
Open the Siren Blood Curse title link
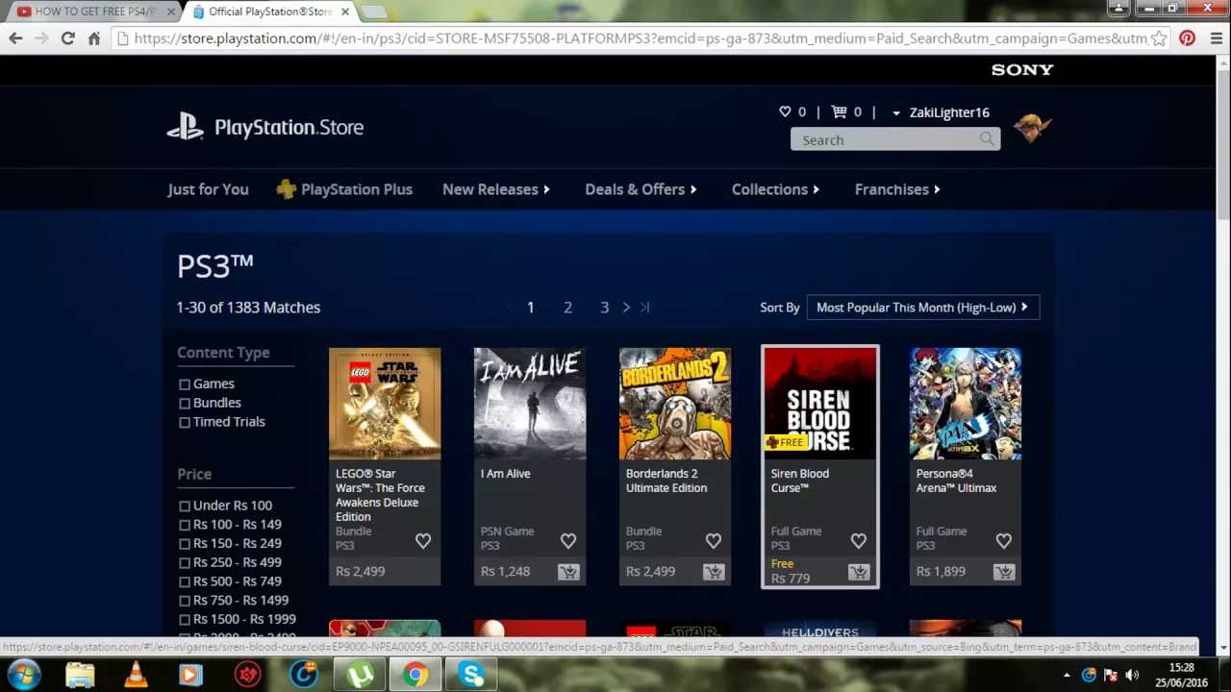point(799,481)
